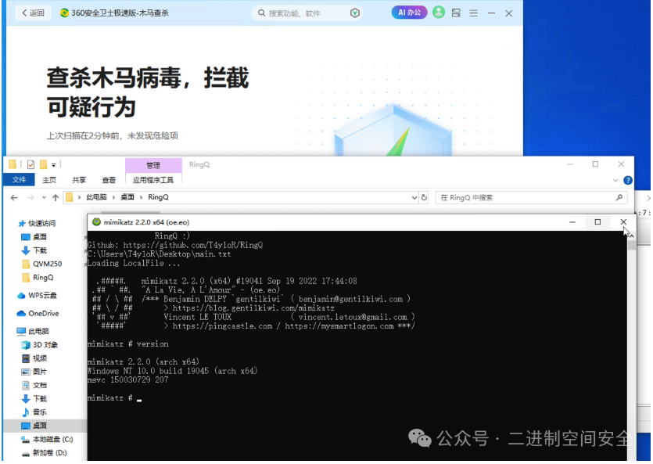
Task: Click the green user avatar icon
Action: pyautogui.click(x=439, y=13)
